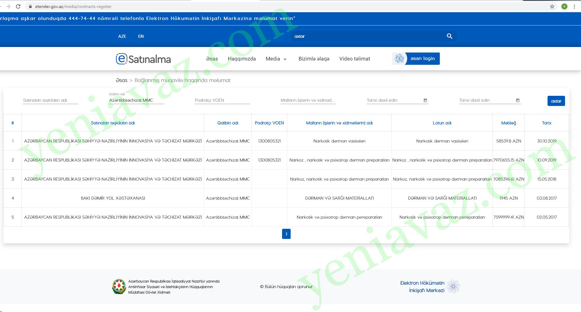Sort by Satınalan təşkilatın adı column header
Screen dimensions: 581x312
113,123
